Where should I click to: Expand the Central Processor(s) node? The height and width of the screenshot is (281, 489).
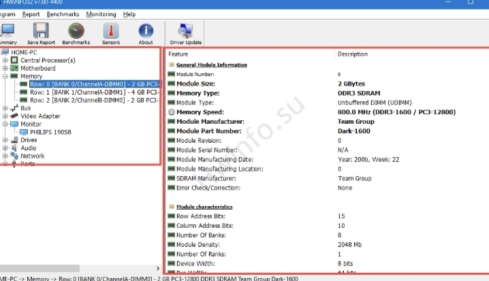(5, 60)
